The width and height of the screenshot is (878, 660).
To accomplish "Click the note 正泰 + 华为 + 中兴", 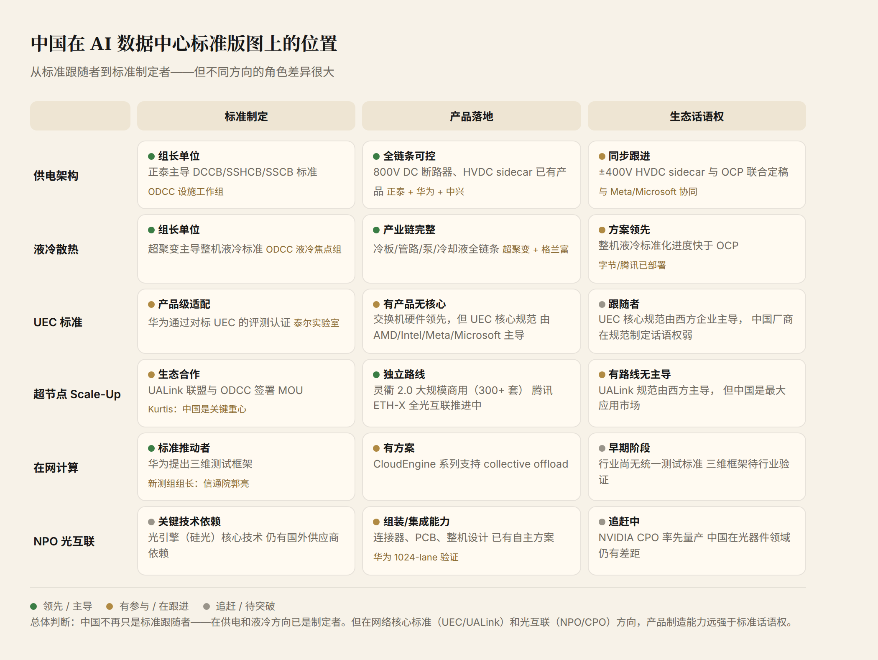I will click(x=426, y=192).
